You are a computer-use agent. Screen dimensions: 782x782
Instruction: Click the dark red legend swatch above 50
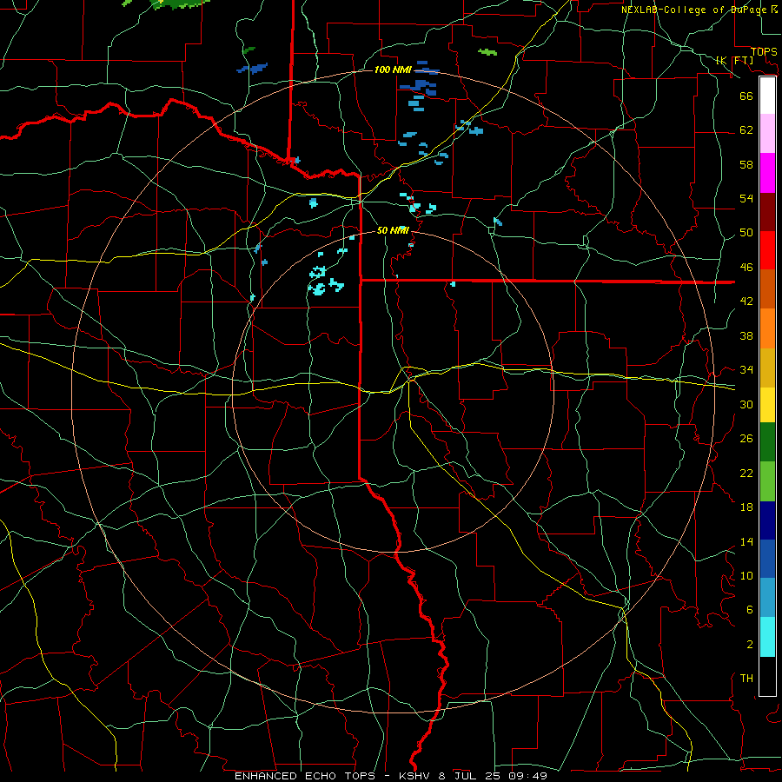(767, 211)
